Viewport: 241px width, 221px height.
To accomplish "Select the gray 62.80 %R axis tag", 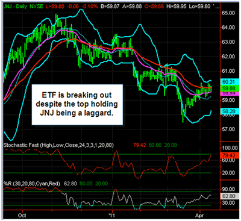I will (x=230, y=196).
